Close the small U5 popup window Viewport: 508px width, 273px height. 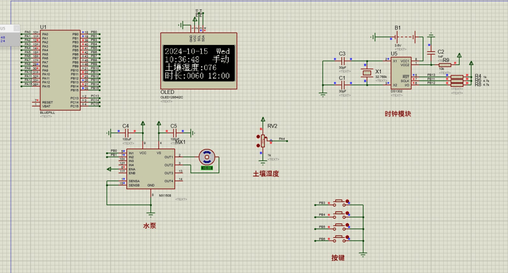(17, 28)
